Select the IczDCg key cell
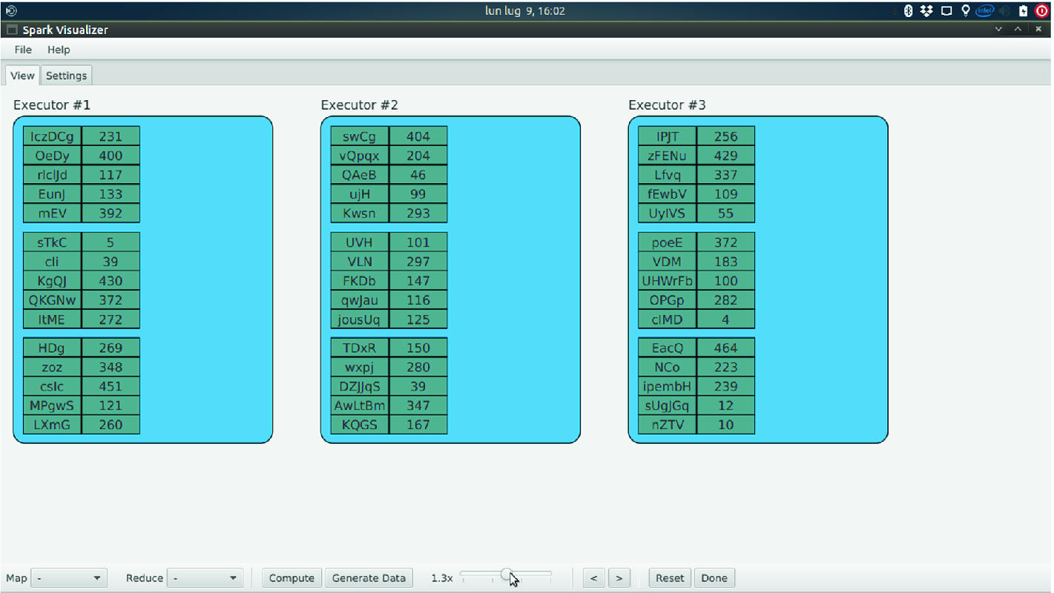The width and height of the screenshot is (1054, 593). [52, 136]
